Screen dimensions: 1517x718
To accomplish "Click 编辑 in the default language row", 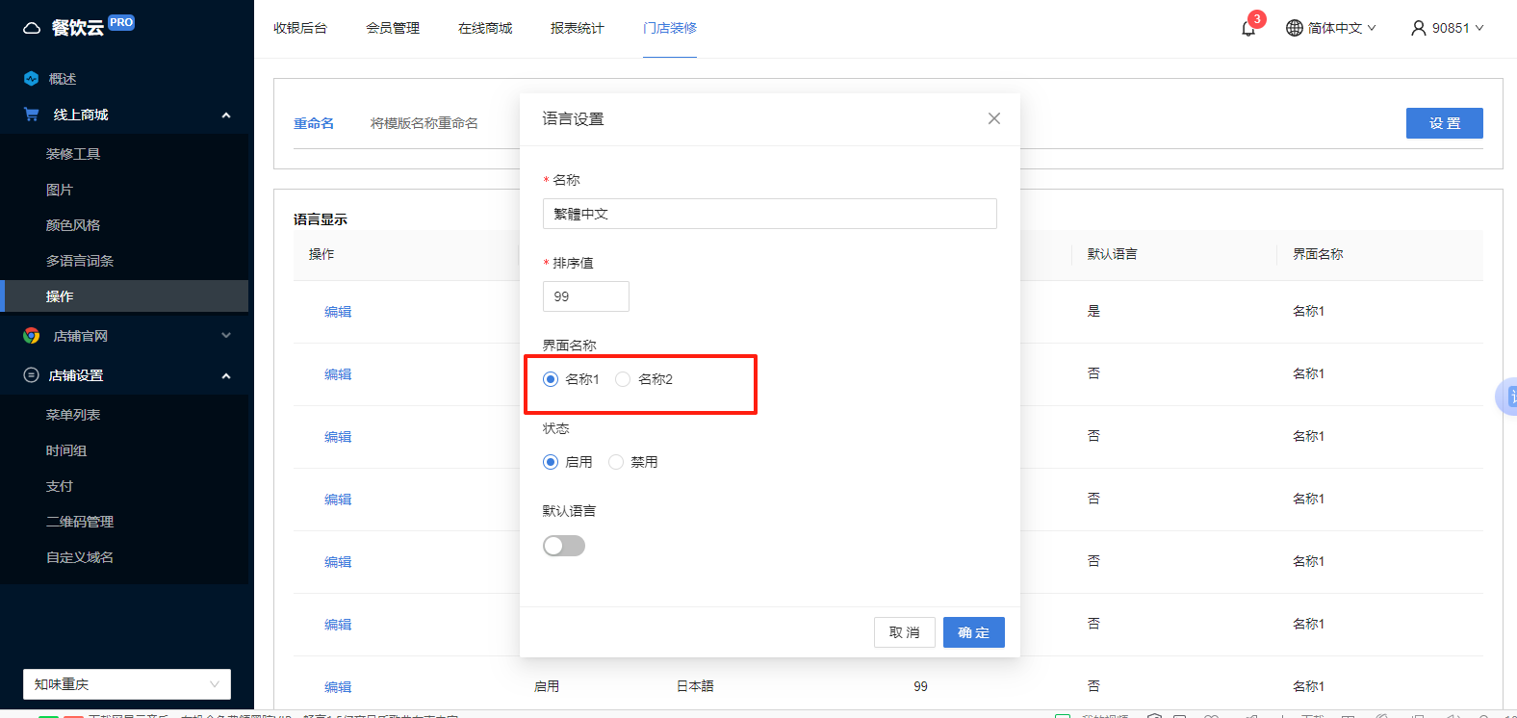I will [x=338, y=312].
